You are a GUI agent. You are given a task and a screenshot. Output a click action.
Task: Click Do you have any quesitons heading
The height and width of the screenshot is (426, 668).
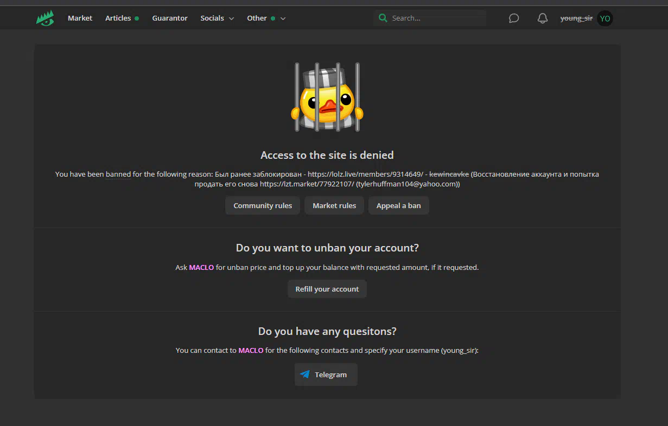327,331
